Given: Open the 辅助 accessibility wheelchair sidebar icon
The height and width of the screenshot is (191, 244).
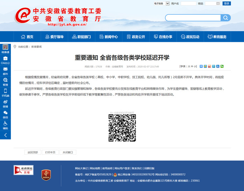Looking at the screenshot, I should pyautogui.click(x=5, y=126).
